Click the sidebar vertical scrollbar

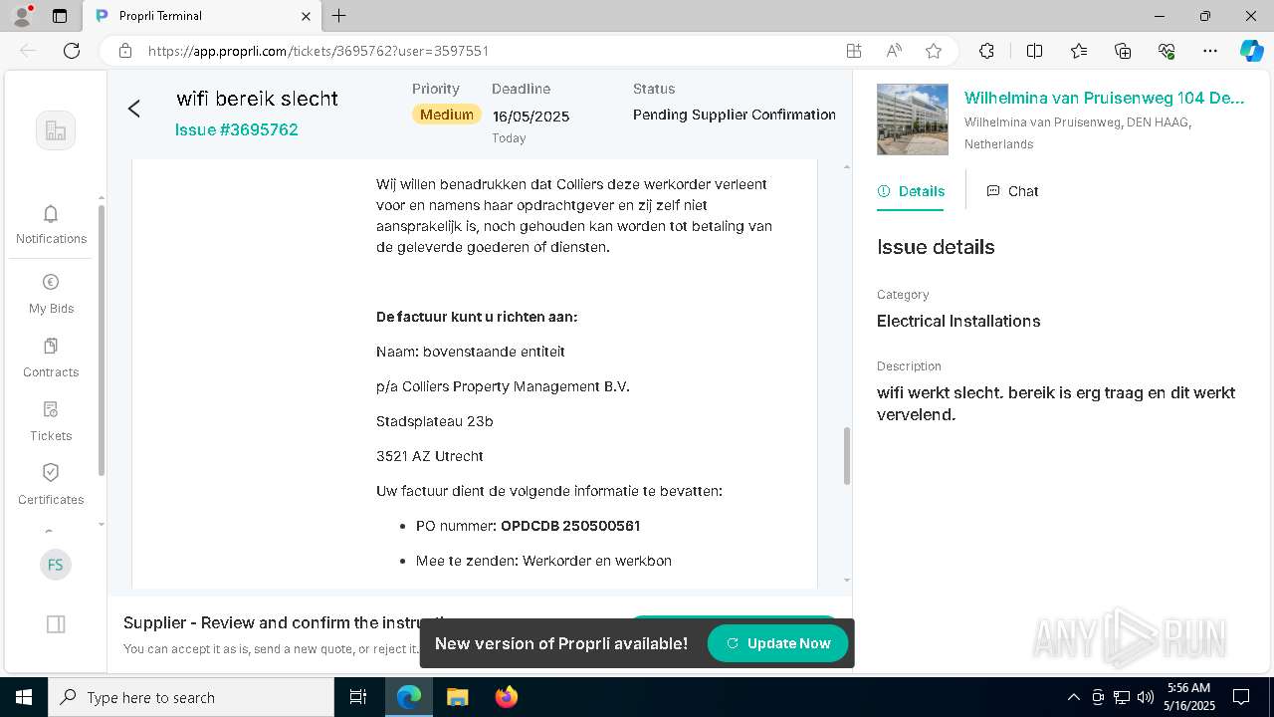tap(101, 339)
